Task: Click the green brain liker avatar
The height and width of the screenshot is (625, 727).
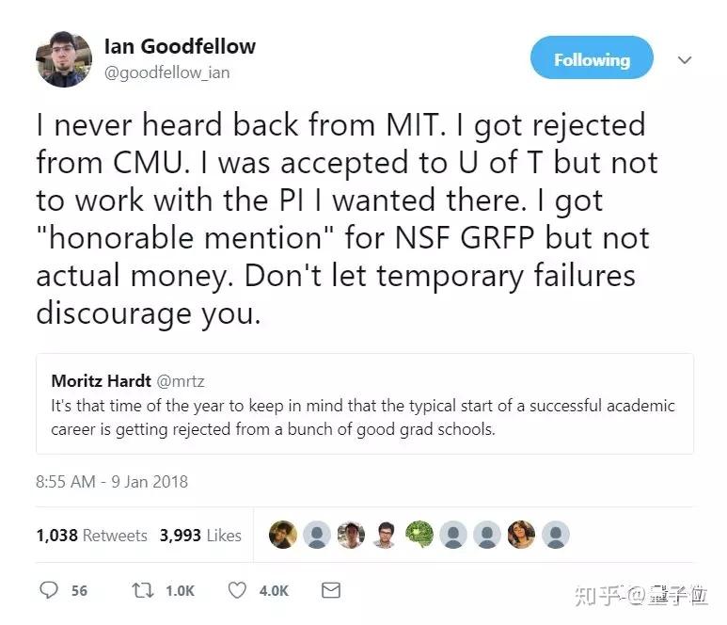Action: coord(419,535)
